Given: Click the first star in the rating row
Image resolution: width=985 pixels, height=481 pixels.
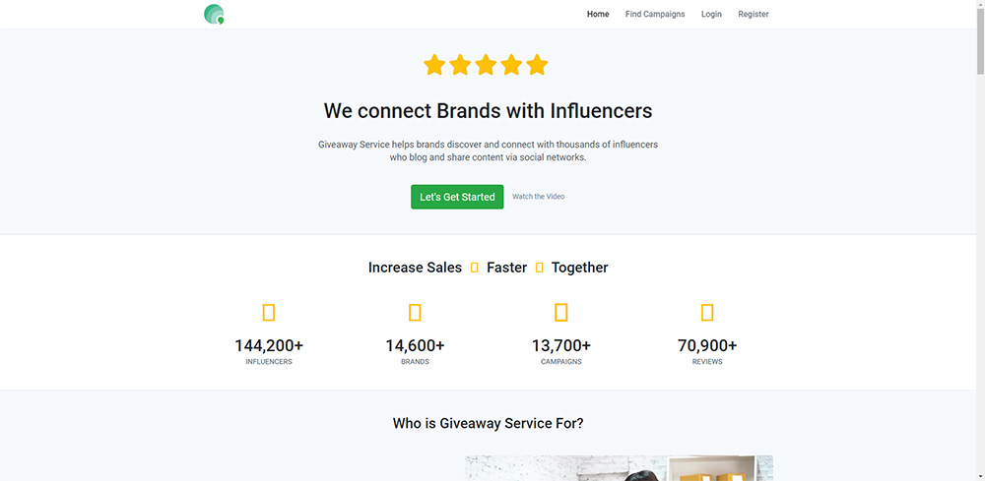Looking at the screenshot, I should pos(434,66).
